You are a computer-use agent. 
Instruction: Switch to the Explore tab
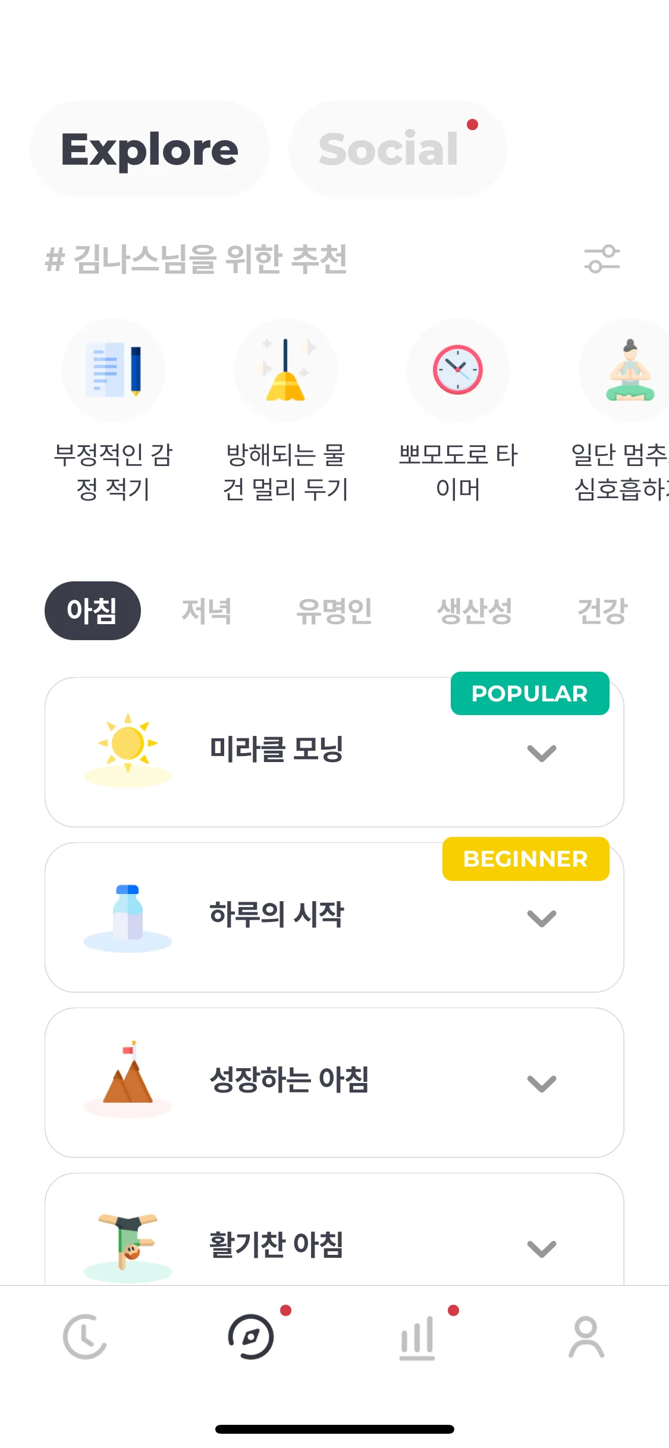(150, 149)
